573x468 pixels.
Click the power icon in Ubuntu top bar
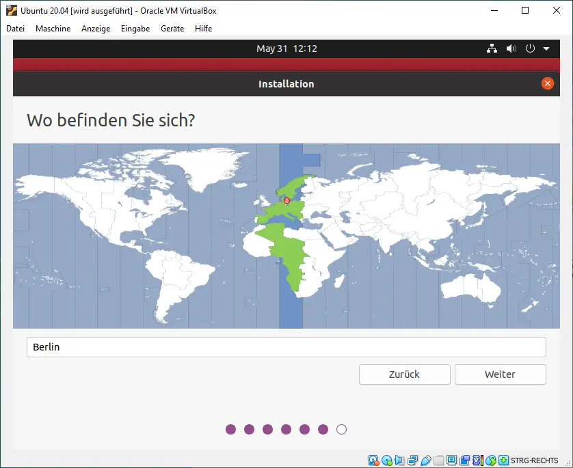coord(530,49)
